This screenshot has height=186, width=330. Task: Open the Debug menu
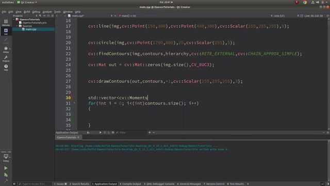point(36,12)
